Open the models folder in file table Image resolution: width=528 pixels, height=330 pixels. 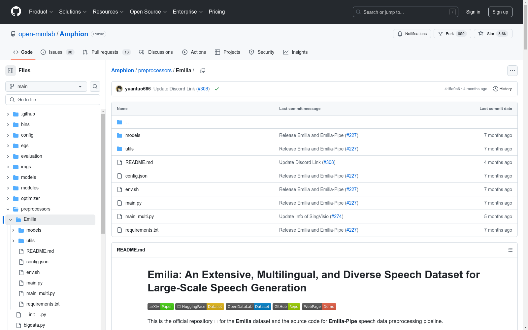(133, 135)
